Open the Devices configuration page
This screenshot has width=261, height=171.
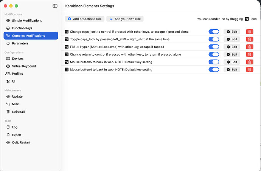17,59
